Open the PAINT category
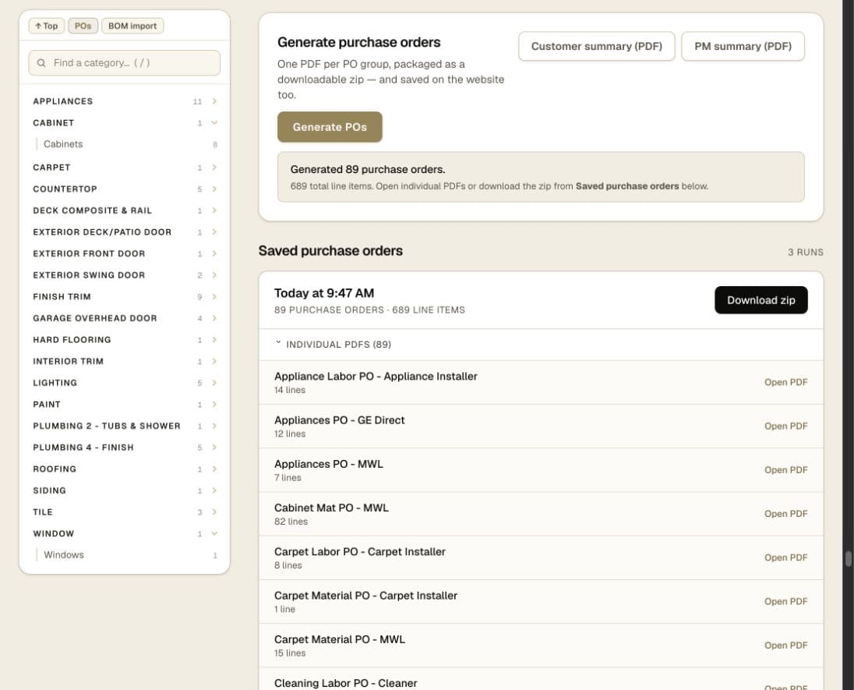Viewport: 854px width, 690px height. pos(124,405)
